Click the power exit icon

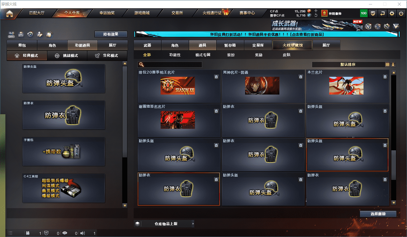(x=401, y=13)
